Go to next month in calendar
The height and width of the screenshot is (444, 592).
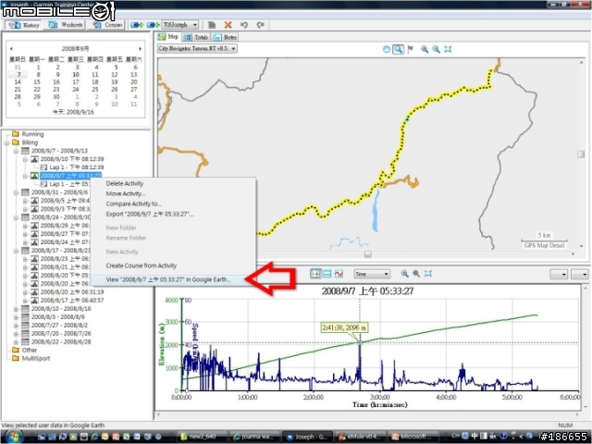pyautogui.click(x=140, y=49)
